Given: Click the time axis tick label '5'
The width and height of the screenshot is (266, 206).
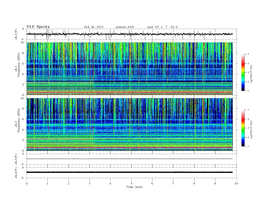Looking at the screenshot, I should [131, 183].
